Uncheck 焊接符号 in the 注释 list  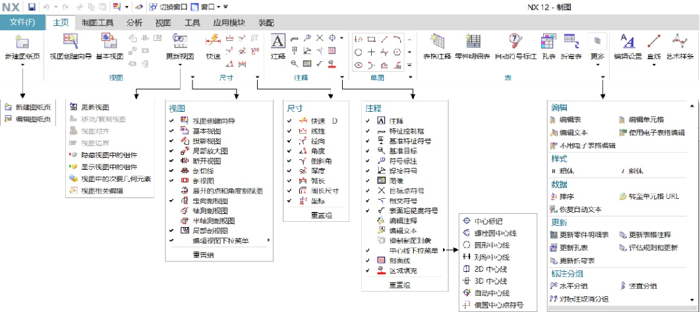pos(367,170)
